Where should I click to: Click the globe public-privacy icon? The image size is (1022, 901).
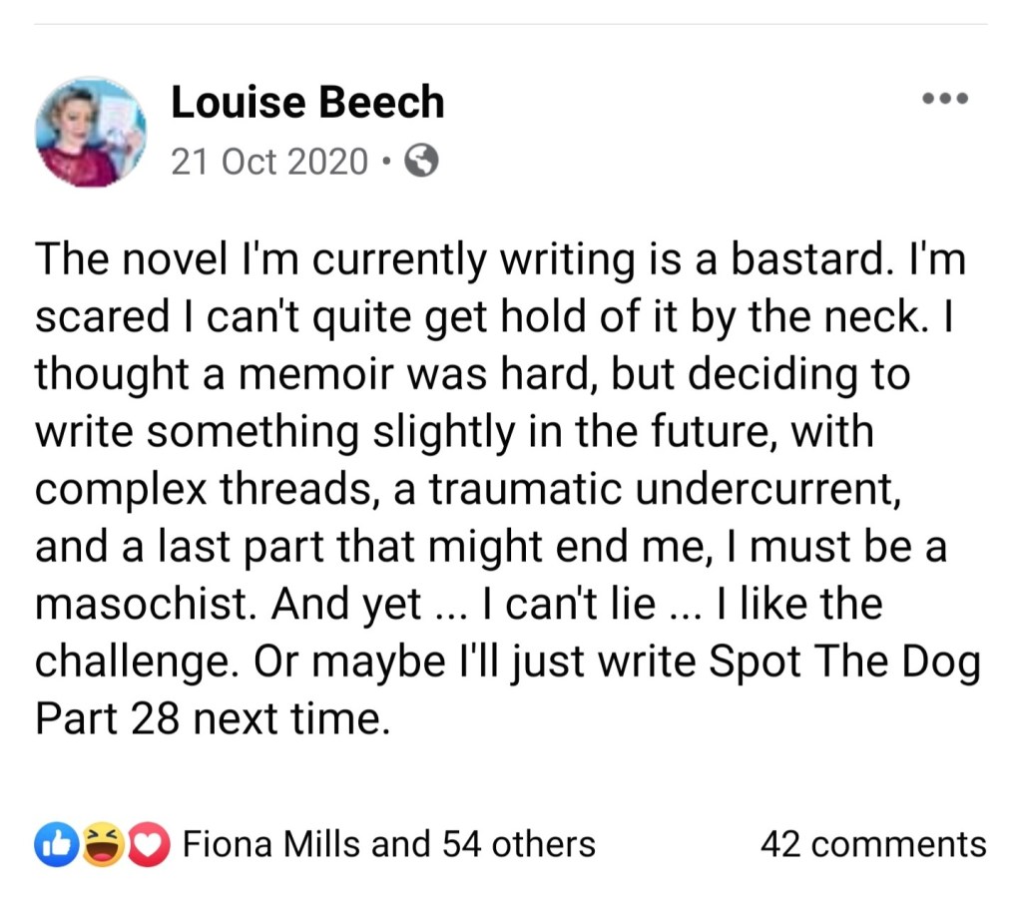(x=420, y=161)
